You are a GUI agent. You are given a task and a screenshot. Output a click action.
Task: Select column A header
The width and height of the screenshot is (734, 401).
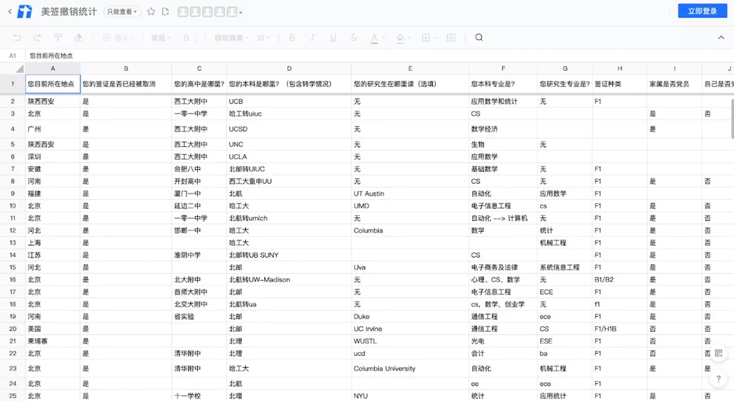pyautogui.click(x=53, y=69)
